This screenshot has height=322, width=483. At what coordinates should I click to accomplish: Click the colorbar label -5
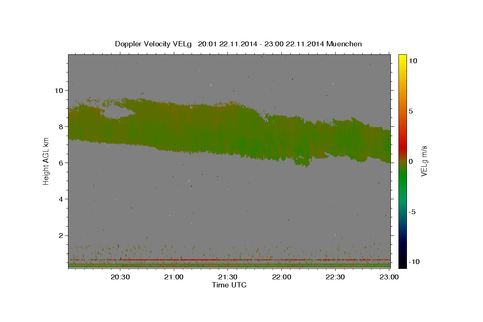[412, 212]
